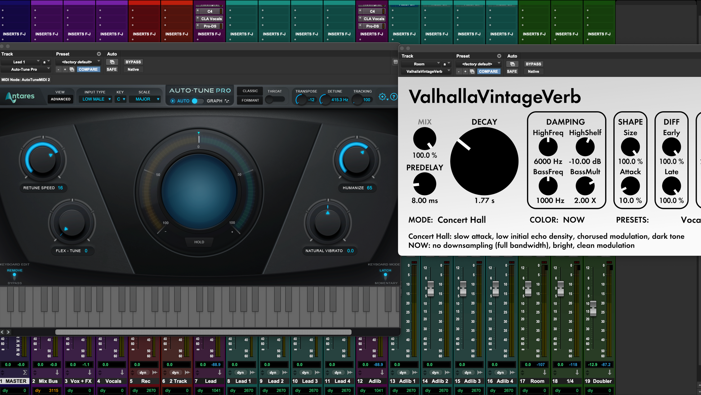
Task: Click the Auto-Tune help question mark icon
Action: (394, 96)
